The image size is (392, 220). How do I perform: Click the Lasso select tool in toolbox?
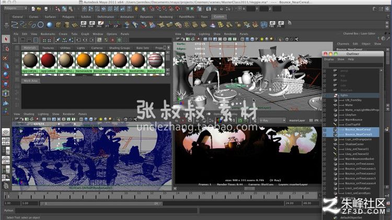(6, 48)
